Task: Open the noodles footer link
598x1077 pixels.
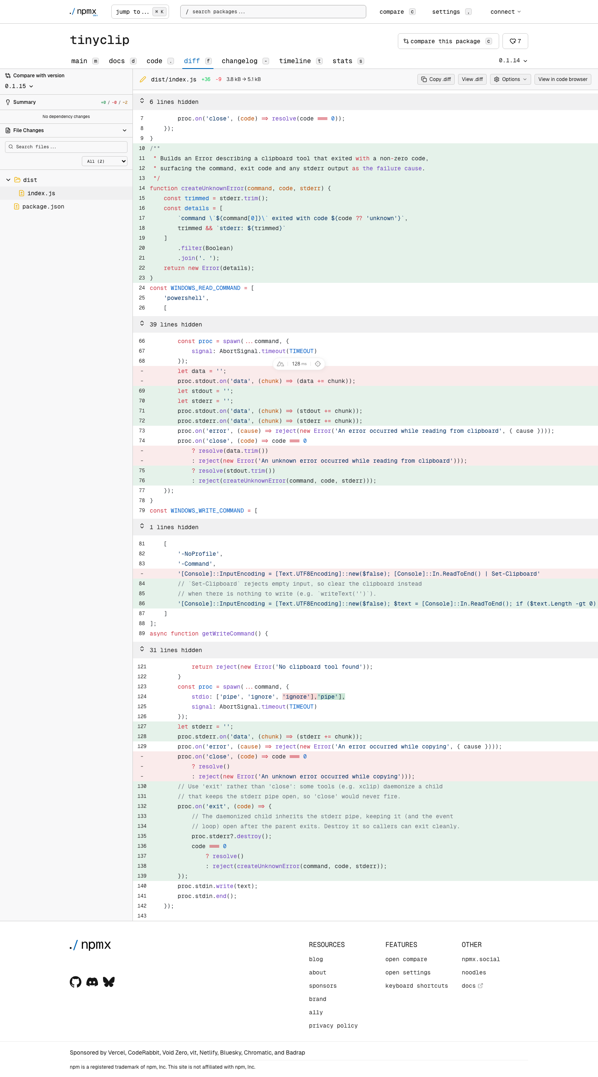Action: tap(473, 972)
